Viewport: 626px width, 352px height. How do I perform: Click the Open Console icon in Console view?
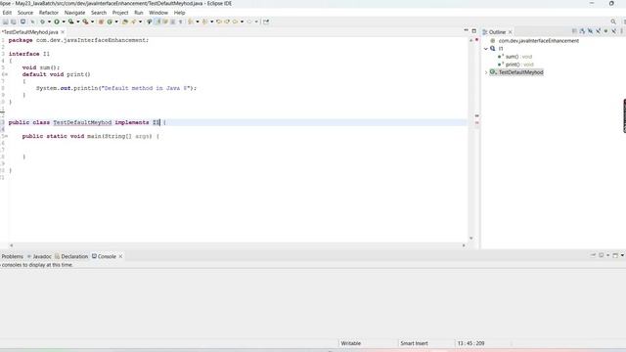click(x=615, y=255)
